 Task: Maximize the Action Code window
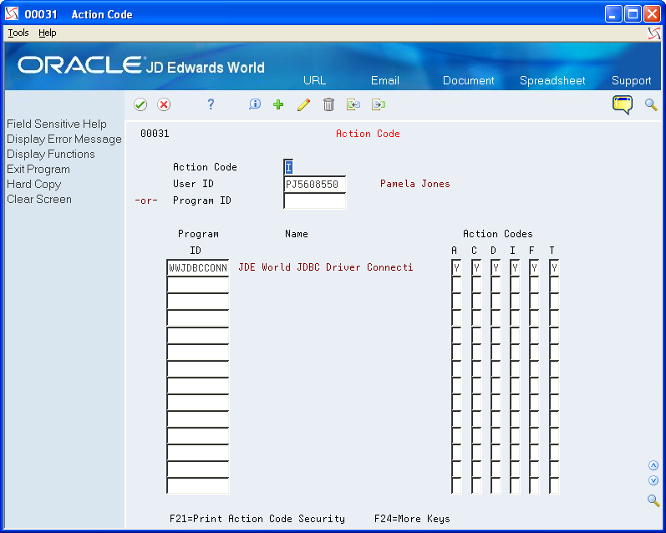pyautogui.click(x=633, y=14)
